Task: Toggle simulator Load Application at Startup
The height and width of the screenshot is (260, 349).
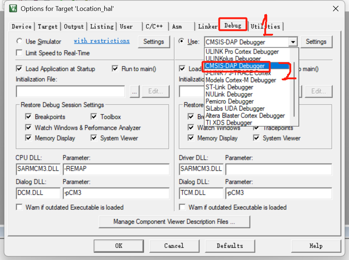Action: (19, 69)
